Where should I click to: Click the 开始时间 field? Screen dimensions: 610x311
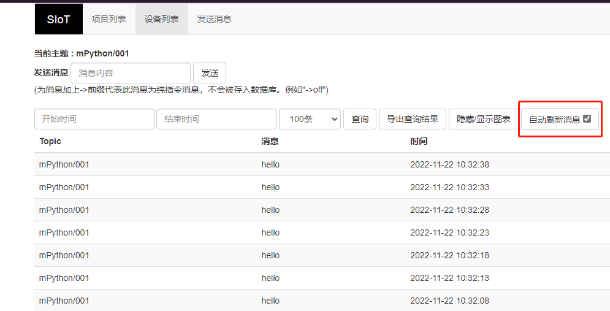click(x=94, y=119)
